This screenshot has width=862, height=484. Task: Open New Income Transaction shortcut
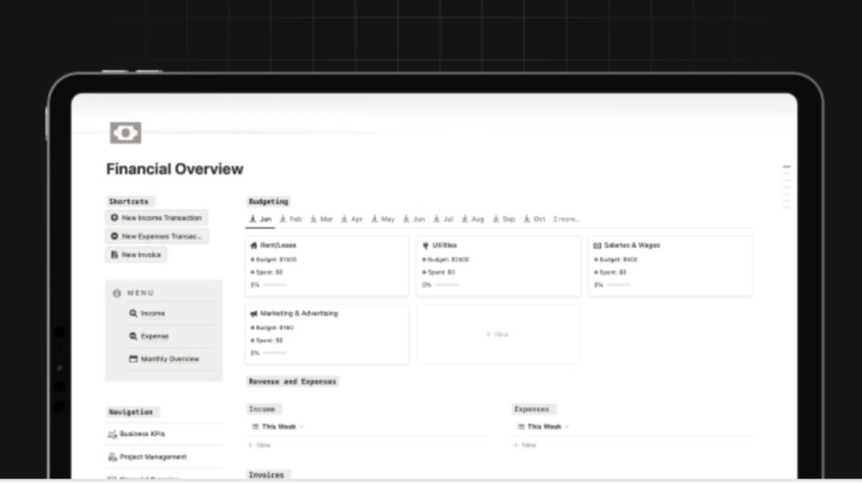tap(156, 218)
